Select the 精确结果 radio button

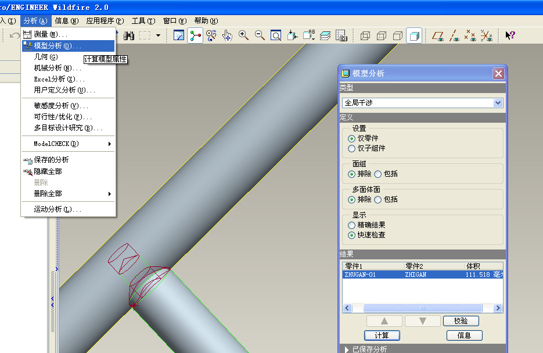pos(352,226)
